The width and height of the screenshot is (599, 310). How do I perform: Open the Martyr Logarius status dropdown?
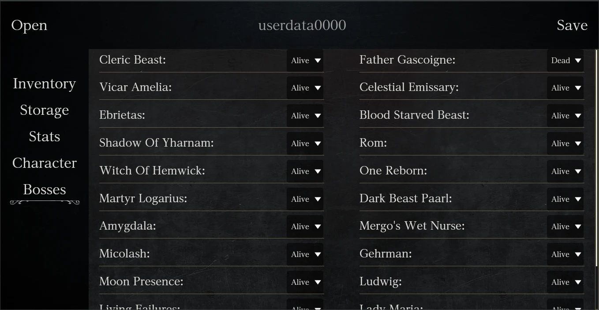coord(305,199)
